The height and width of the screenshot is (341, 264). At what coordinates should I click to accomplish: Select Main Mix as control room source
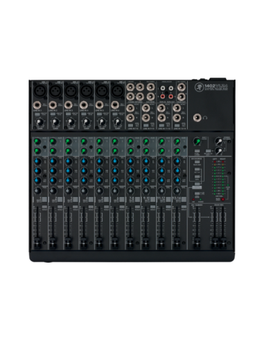click(197, 163)
